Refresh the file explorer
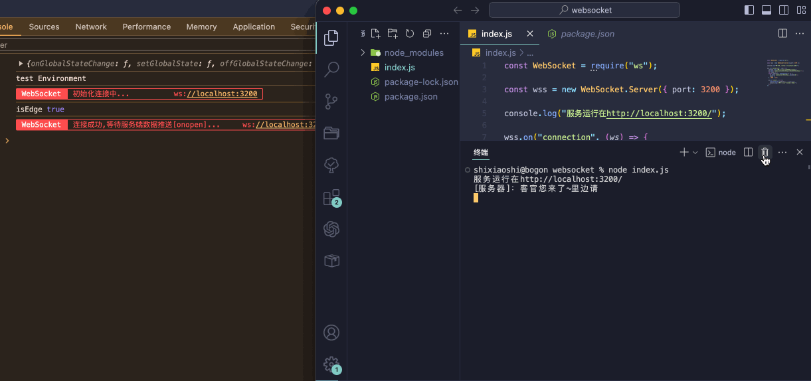Viewport: 811px width, 381px height. 410,34
